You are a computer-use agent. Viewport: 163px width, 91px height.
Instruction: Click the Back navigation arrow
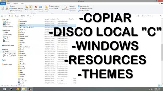click(x=2, y=16)
